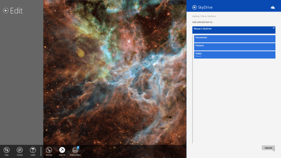Choose the Pictures folder
The height and width of the screenshot is (158, 281).
click(234, 47)
